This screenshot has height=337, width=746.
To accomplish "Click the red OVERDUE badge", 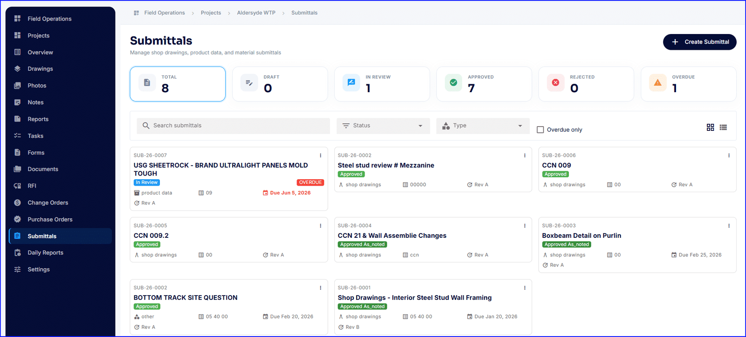I will coord(311,182).
